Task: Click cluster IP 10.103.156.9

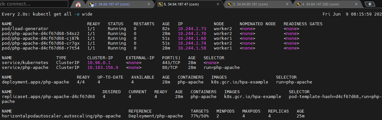Action: click(x=103, y=68)
